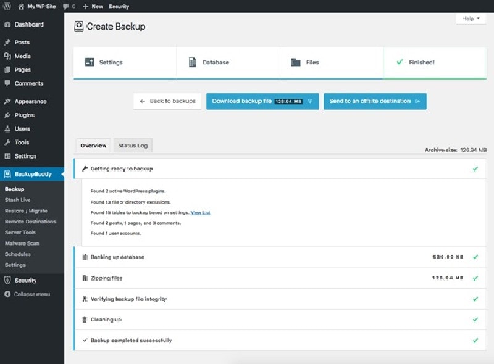Click the Plugins plug icon
494x364 pixels.
pyautogui.click(x=7, y=115)
